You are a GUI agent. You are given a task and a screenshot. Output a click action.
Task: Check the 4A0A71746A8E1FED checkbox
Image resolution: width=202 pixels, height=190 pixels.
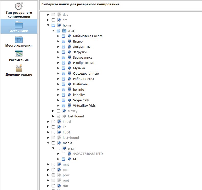(63, 154)
